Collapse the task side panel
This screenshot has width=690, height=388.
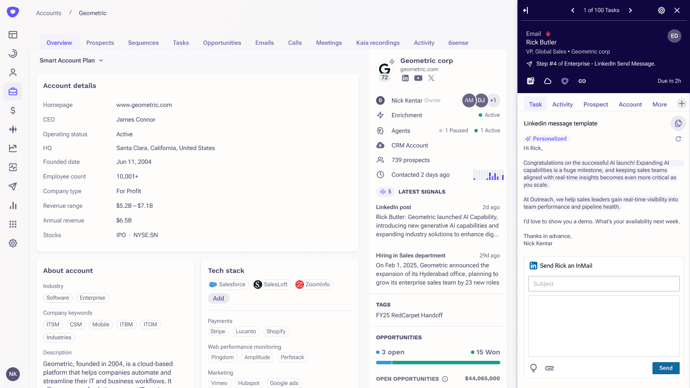pos(526,10)
